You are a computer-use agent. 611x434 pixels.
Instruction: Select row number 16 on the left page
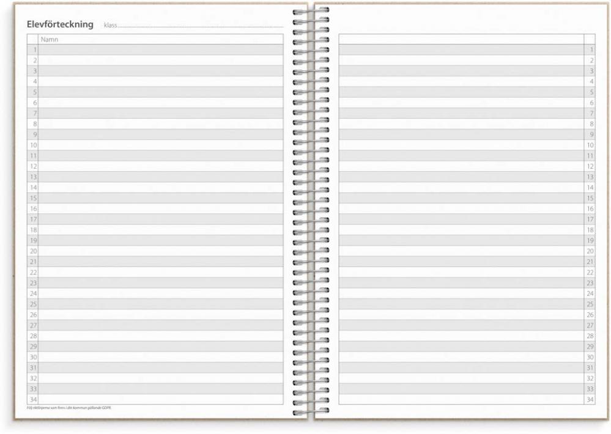(34, 209)
